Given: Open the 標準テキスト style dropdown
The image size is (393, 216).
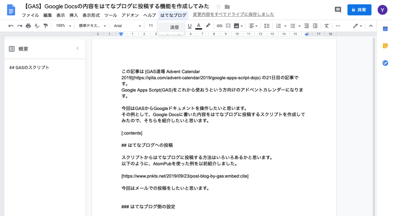Looking at the screenshot, I should (x=93, y=26).
